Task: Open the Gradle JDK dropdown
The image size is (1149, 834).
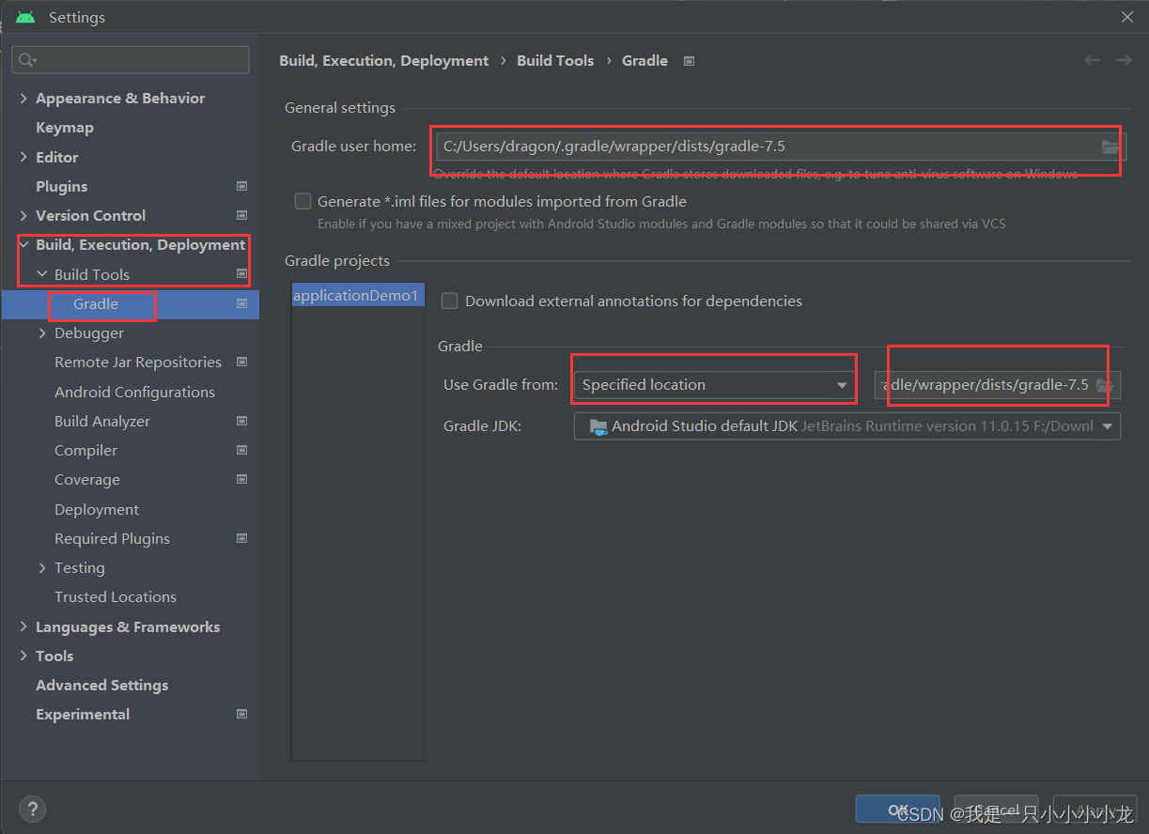Action: [x=847, y=426]
